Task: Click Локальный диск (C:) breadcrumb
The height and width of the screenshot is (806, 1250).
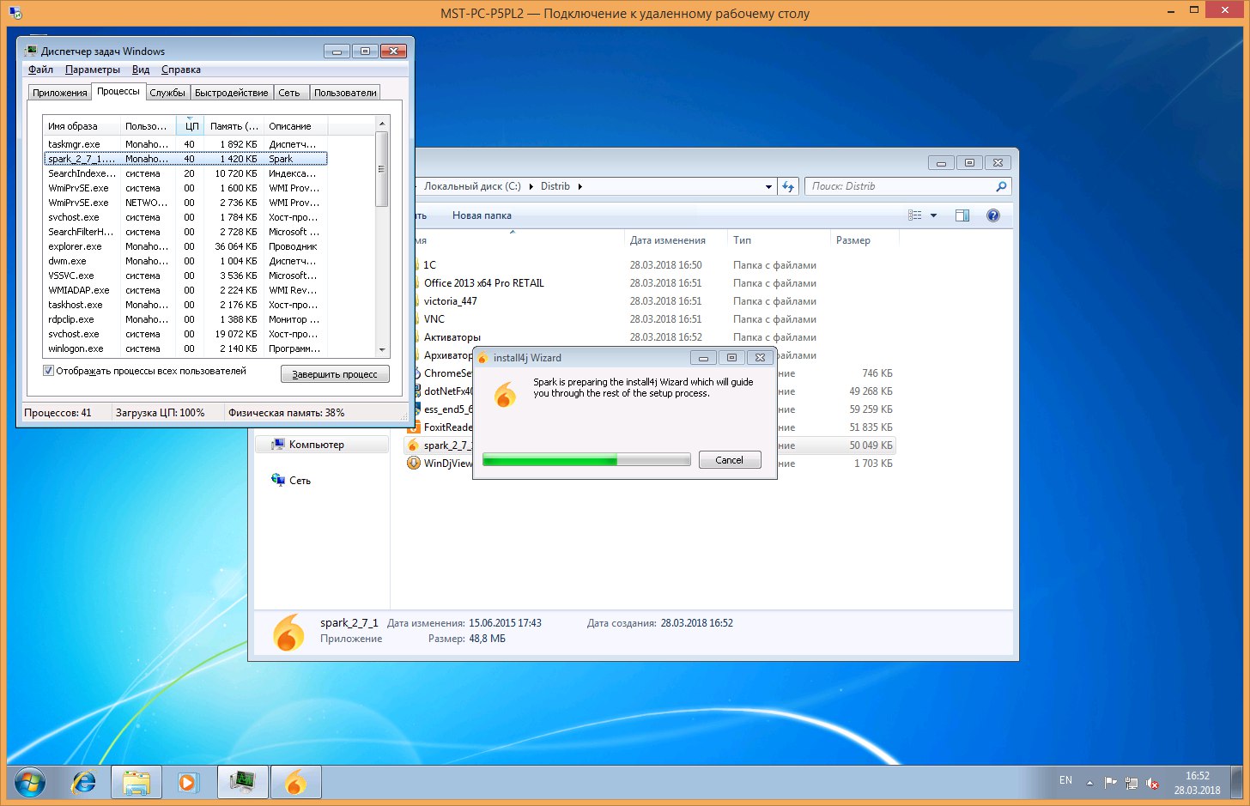Action: [471, 186]
